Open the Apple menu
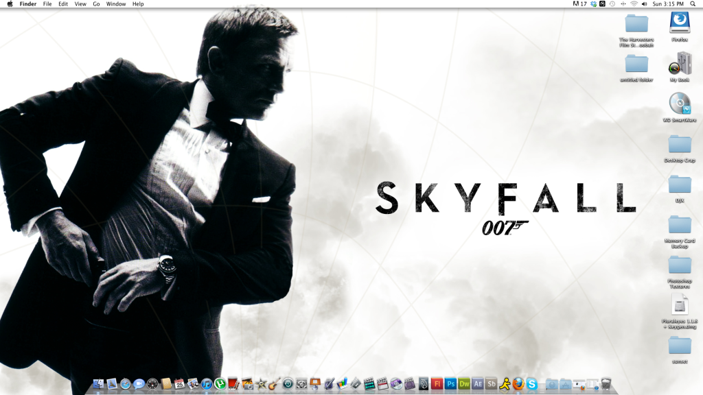This screenshot has height=395, width=703. pyautogui.click(x=10, y=4)
